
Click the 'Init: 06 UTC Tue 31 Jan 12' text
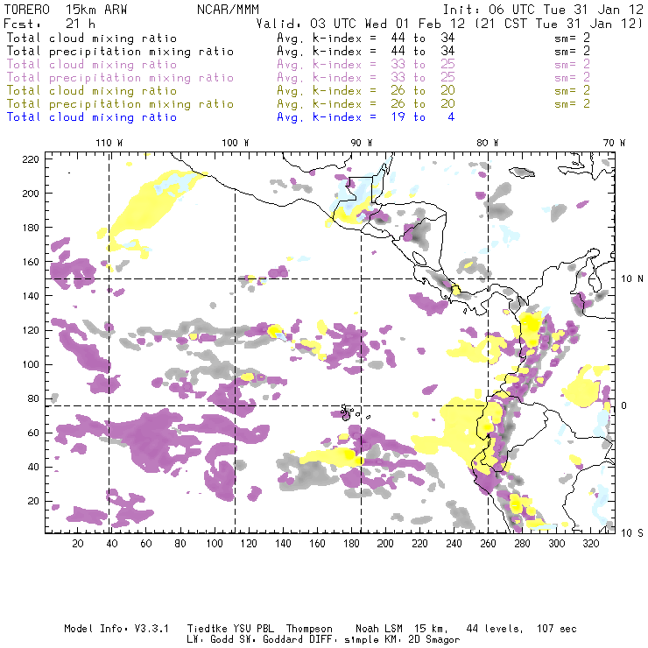pyautogui.click(x=543, y=9)
